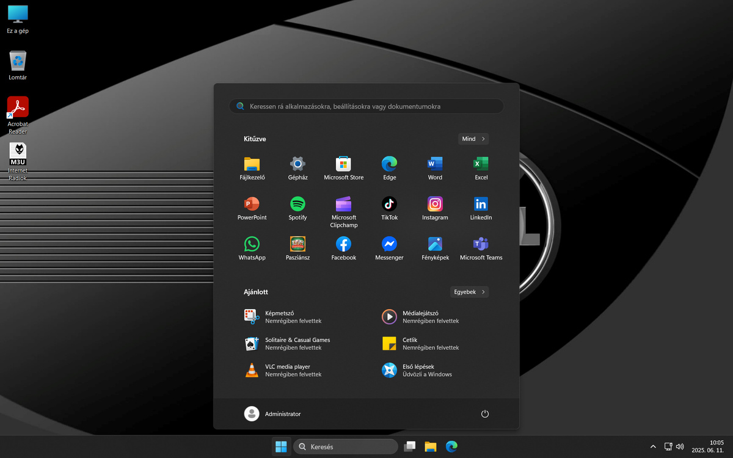Screen dimensions: 733x458
Task: Open Administrator user account menu
Action: (x=272, y=414)
